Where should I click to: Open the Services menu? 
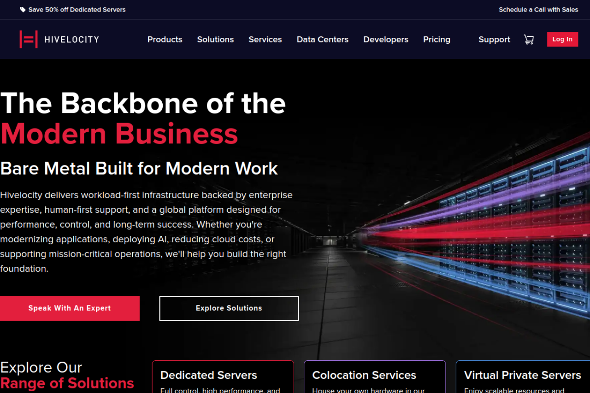pos(265,40)
